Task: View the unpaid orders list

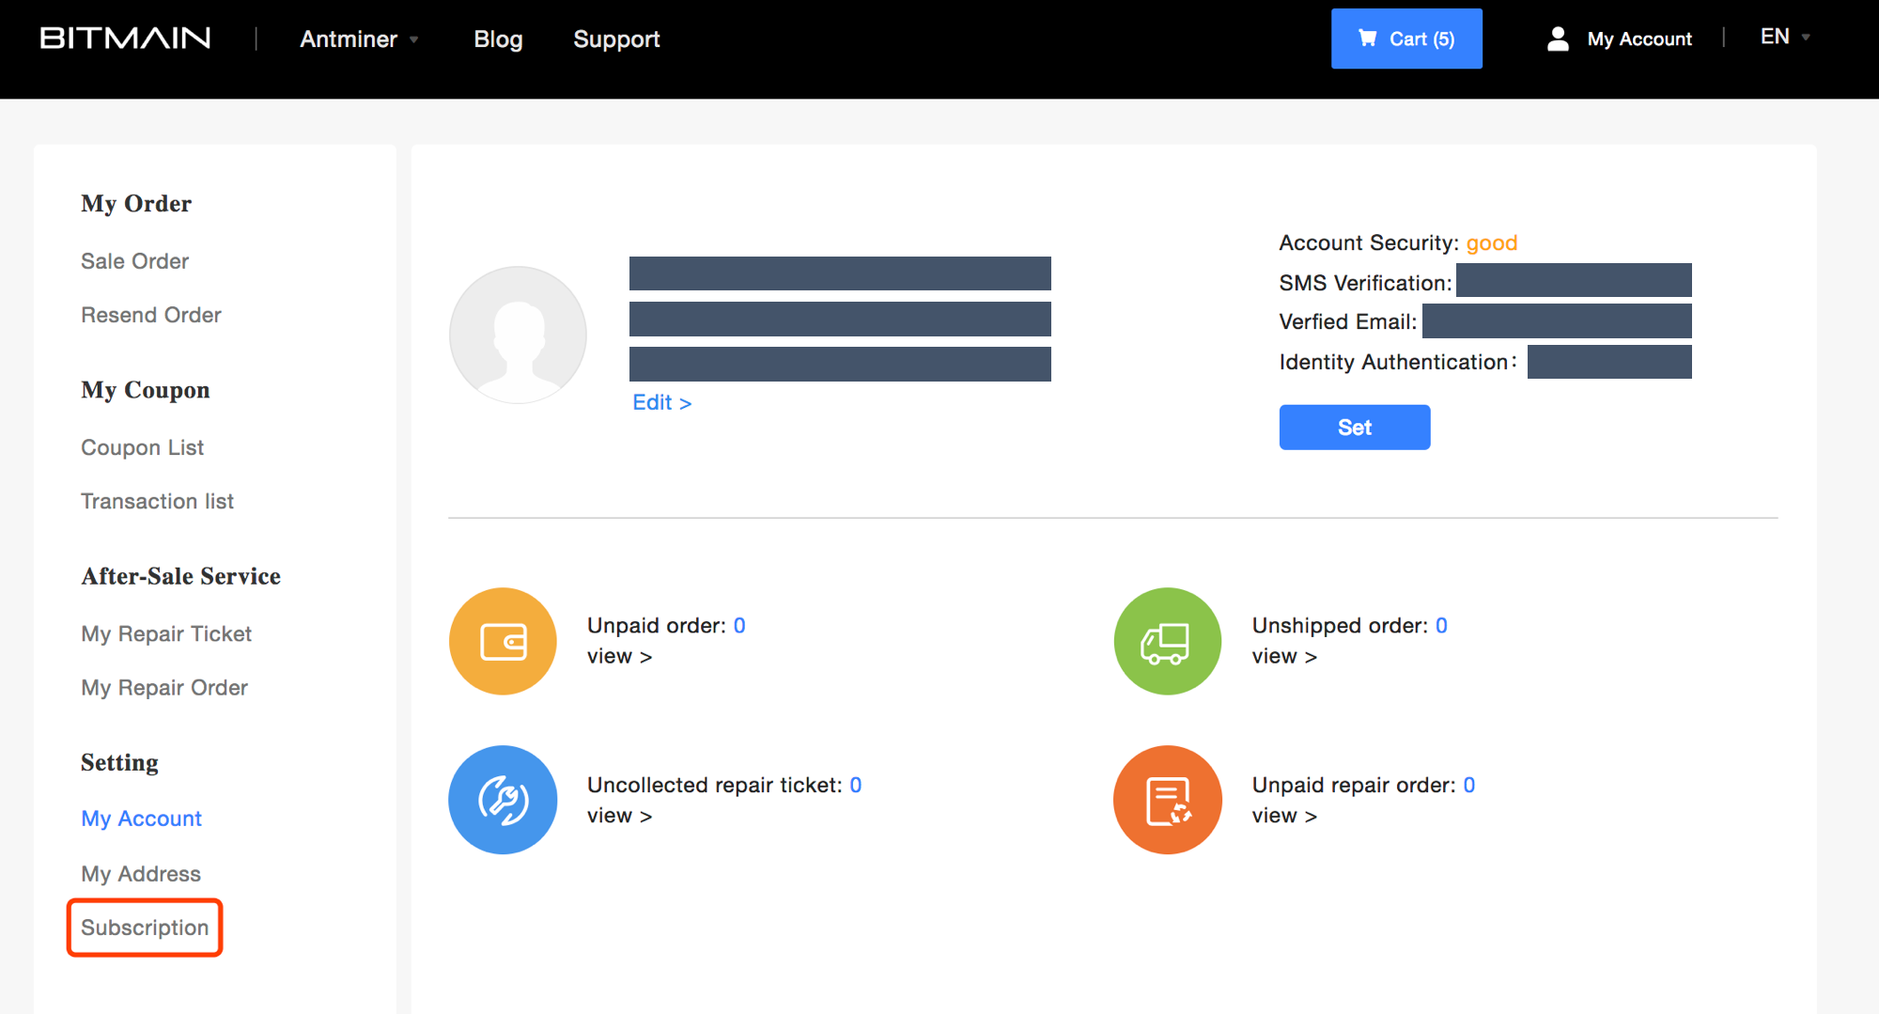Action: click(618, 656)
